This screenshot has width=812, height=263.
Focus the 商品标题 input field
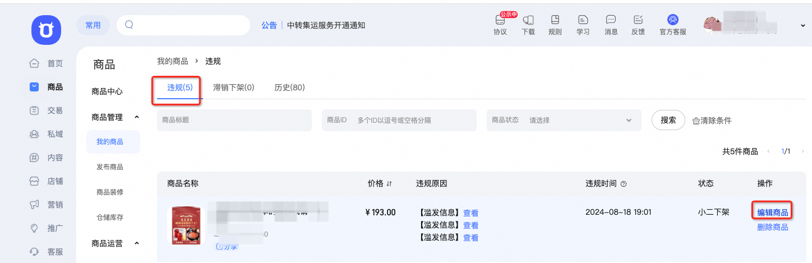click(x=234, y=121)
